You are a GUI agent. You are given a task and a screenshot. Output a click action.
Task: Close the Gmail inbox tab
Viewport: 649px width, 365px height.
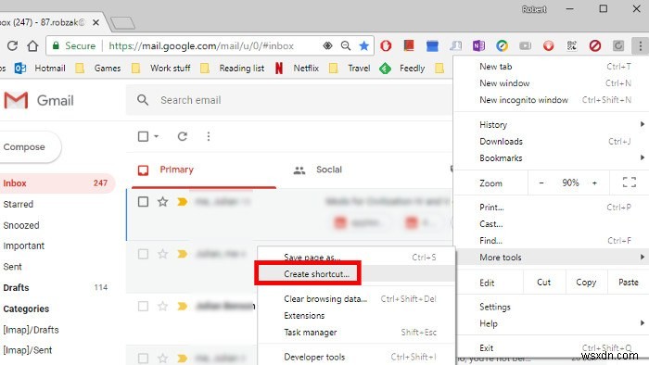pos(95,22)
